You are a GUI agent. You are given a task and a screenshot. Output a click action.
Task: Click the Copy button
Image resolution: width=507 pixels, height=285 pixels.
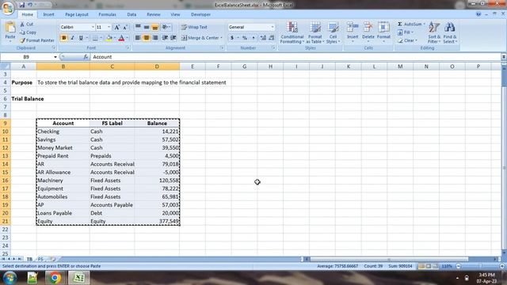point(28,32)
